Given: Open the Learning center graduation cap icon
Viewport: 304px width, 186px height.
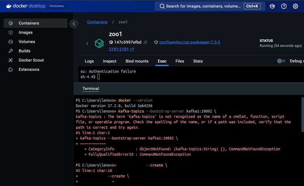Looking at the screenshot, I should coord(272,6).
